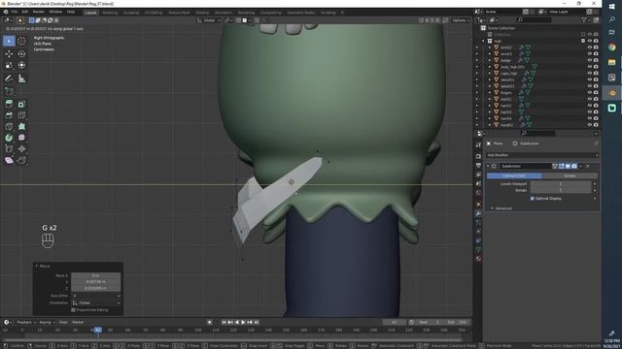The height and width of the screenshot is (349, 622).
Task: Hide body_high.001 in viewport via eye icon
Action: [x=590, y=67]
